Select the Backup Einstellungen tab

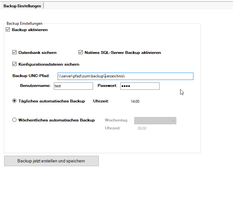point(22,6)
